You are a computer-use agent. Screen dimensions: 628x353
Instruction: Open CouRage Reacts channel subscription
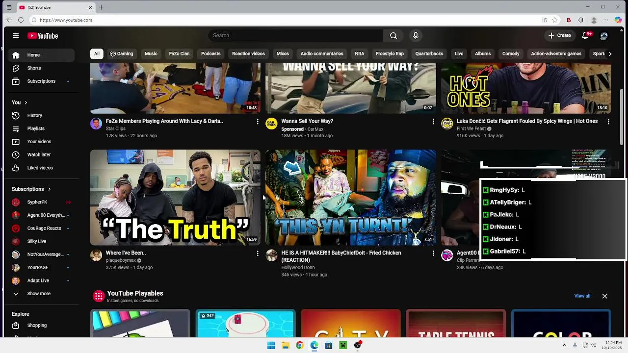click(41, 228)
